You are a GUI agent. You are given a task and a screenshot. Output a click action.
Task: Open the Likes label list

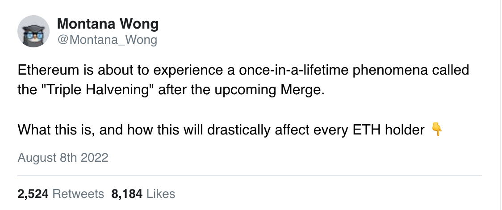(161, 194)
